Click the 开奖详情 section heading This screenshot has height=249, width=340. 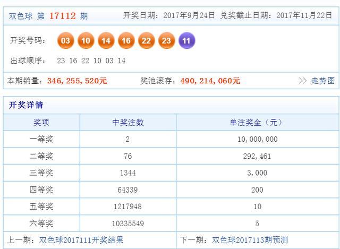[x=26, y=105]
